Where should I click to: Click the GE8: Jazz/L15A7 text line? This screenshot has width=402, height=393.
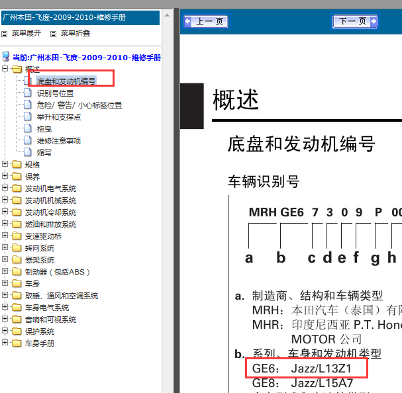[303, 383]
